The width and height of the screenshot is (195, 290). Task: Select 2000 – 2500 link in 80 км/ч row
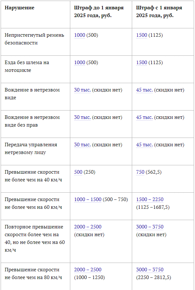pos(88,269)
